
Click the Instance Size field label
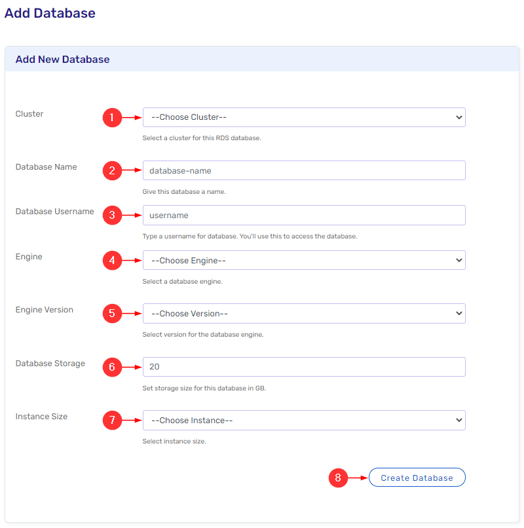point(41,417)
